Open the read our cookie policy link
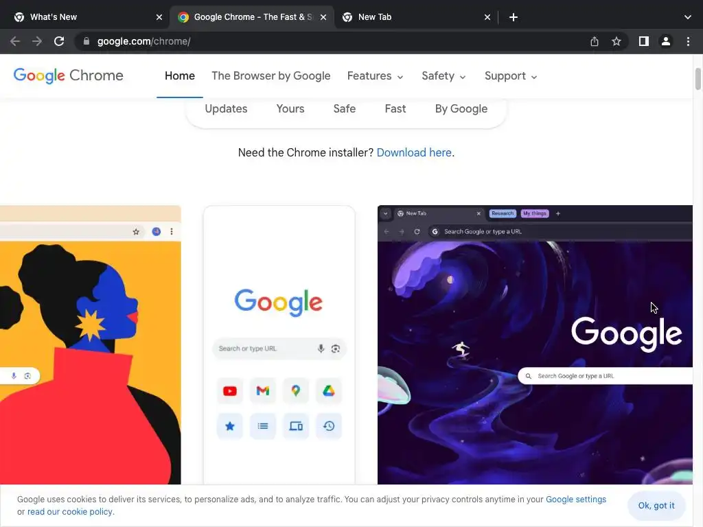The width and height of the screenshot is (703, 527). click(x=69, y=512)
